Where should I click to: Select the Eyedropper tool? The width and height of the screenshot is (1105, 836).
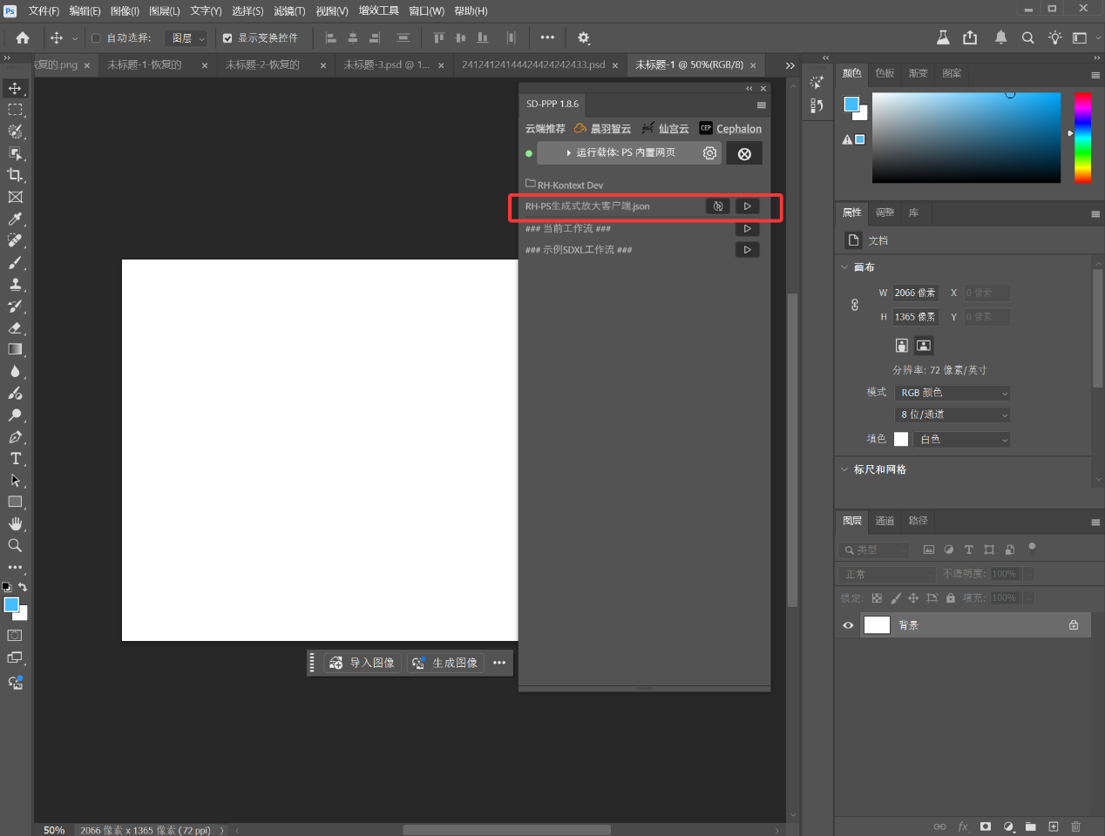(x=15, y=219)
